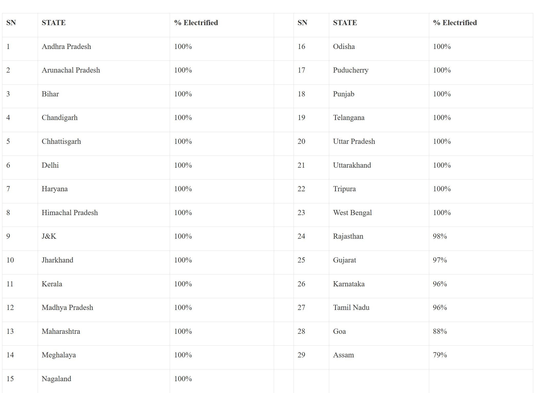The image size is (534, 393).
Task: Click the Uttarakhand state name
Action: point(352,165)
